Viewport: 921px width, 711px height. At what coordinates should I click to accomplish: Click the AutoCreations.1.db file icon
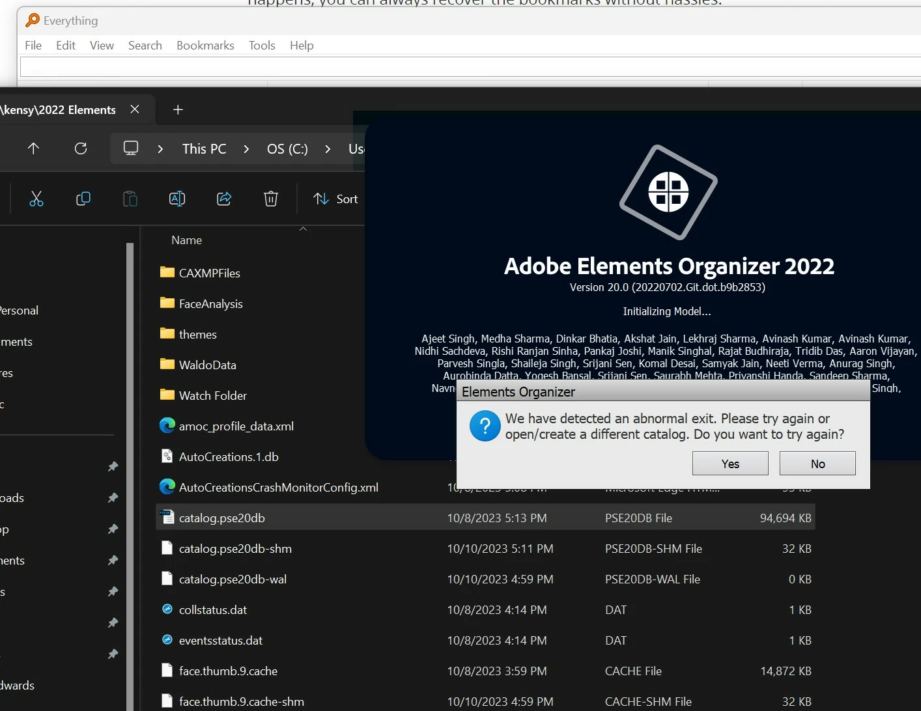pyautogui.click(x=167, y=456)
